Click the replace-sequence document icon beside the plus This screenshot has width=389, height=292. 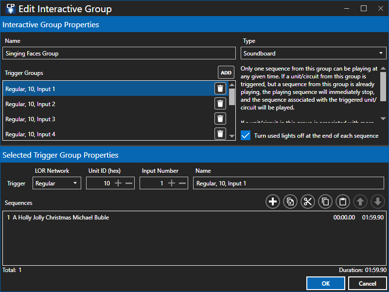click(290, 201)
